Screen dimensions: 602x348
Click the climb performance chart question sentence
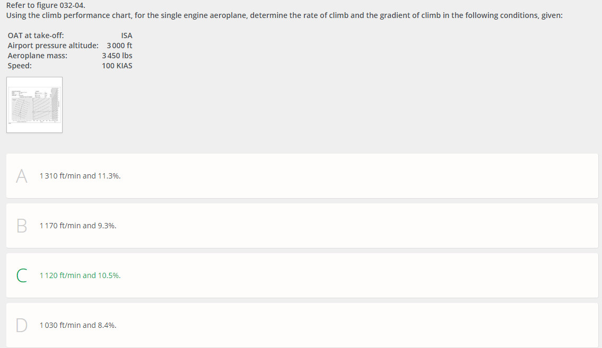coord(284,15)
